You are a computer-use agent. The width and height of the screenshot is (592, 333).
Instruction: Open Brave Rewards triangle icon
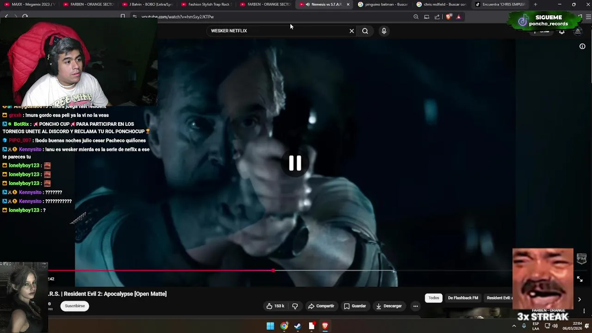click(x=458, y=17)
